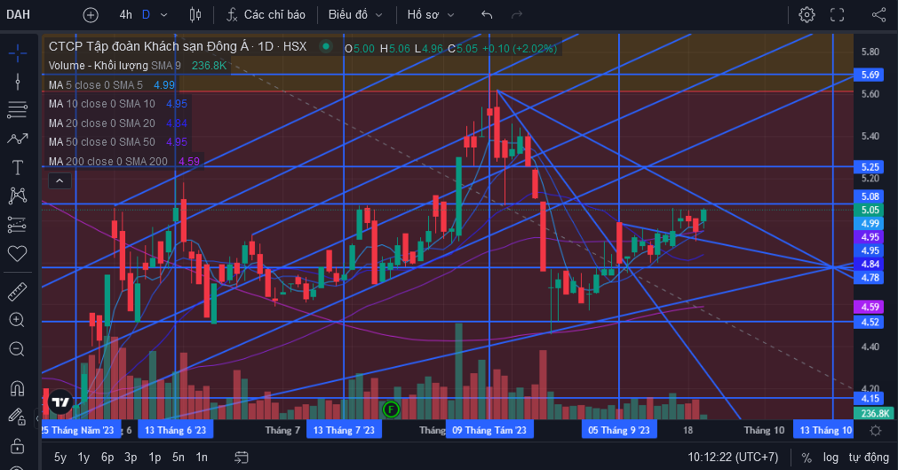Undo the last chart action
The height and width of the screenshot is (470, 898).
pyautogui.click(x=487, y=15)
